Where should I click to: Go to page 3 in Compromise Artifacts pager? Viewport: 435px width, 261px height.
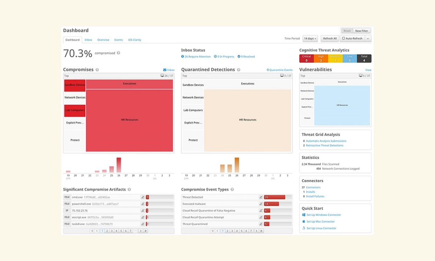click(111, 231)
